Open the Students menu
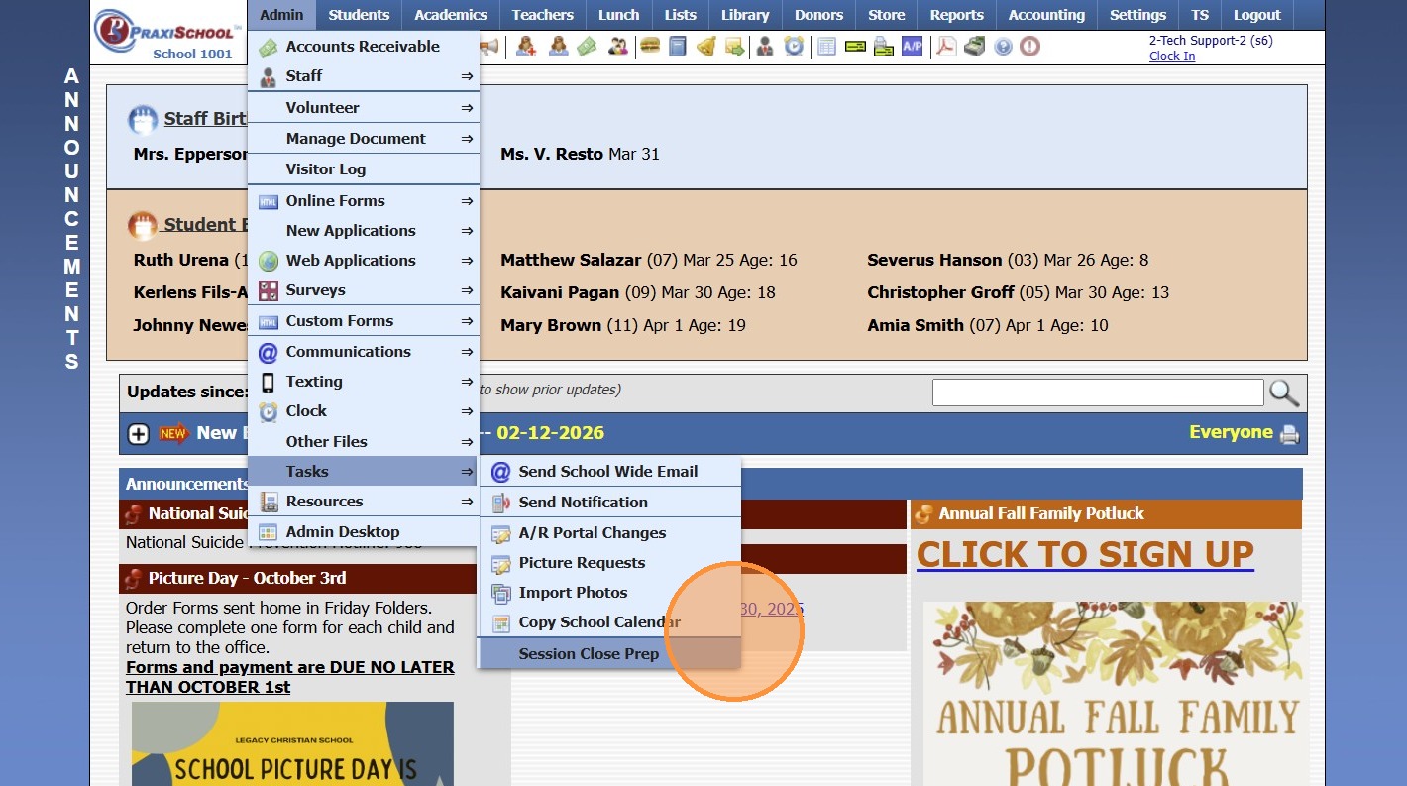This screenshot has width=1407, height=786. (359, 15)
